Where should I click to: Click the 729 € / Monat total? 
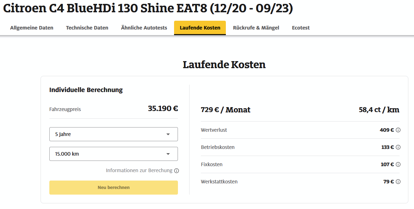[x=225, y=110]
